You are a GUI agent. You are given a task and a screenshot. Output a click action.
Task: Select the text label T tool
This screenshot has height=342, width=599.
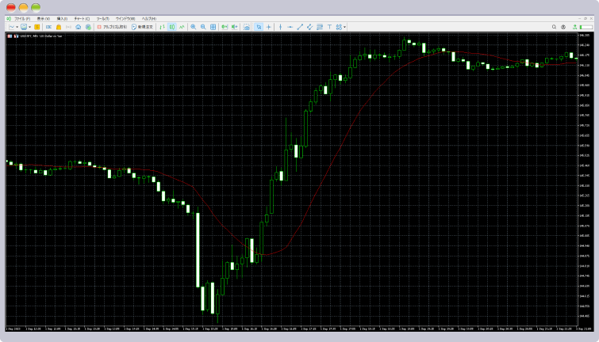coord(329,27)
